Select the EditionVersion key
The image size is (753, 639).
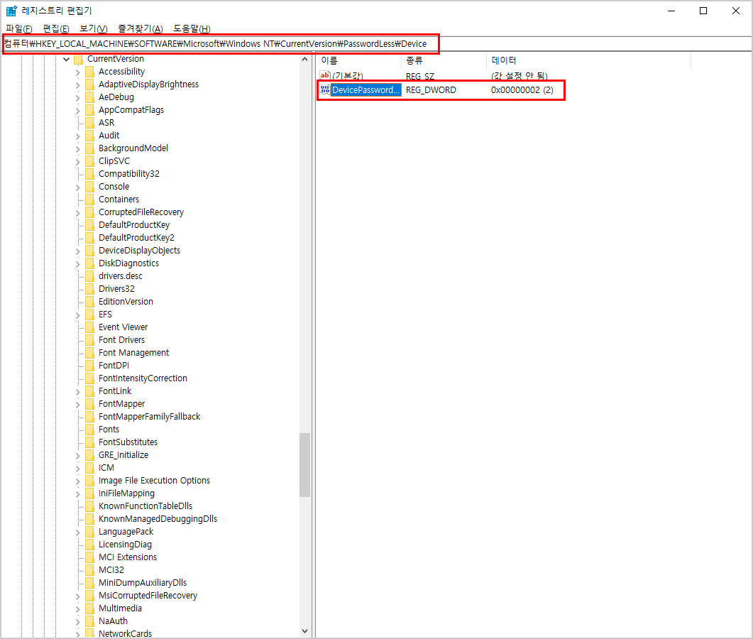[126, 301]
